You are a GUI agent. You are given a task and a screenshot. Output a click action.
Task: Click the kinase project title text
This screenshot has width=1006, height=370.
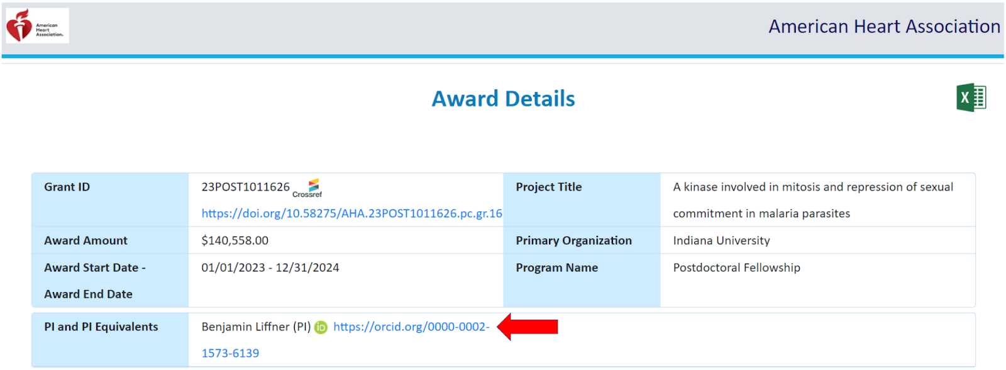click(812, 188)
